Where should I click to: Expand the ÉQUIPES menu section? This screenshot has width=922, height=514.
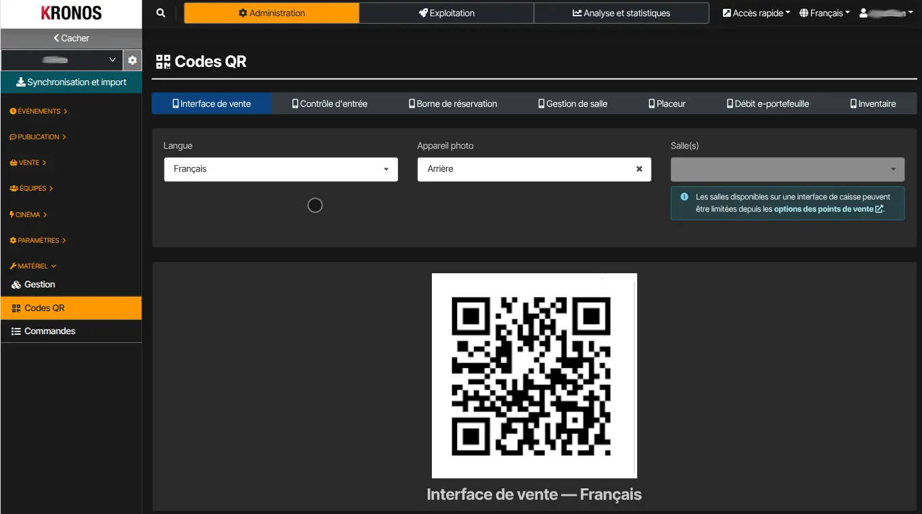point(31,188)
